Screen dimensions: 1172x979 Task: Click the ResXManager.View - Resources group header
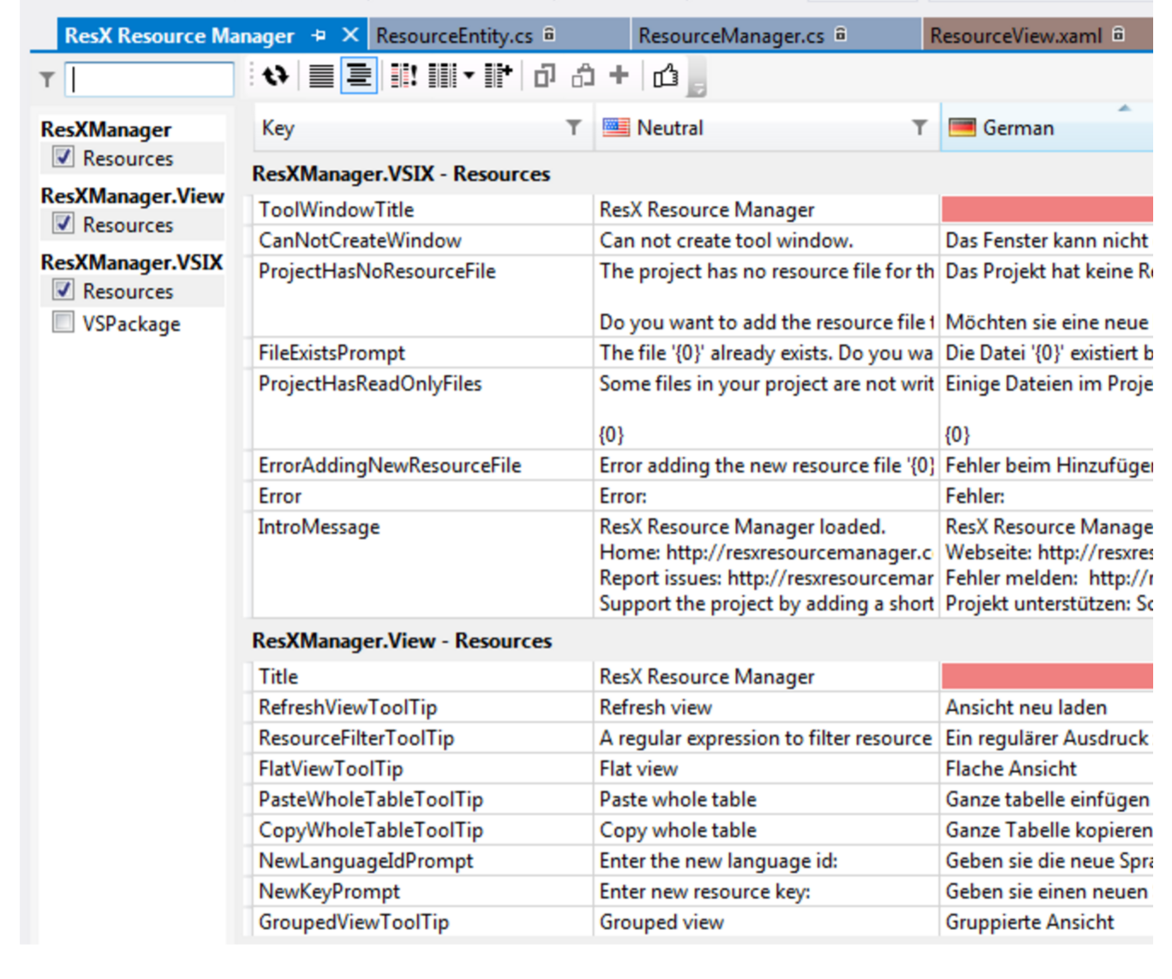coord(402,641)
